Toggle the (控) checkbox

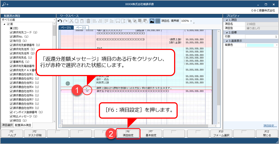pyautogui.click(x=11, y=28)
